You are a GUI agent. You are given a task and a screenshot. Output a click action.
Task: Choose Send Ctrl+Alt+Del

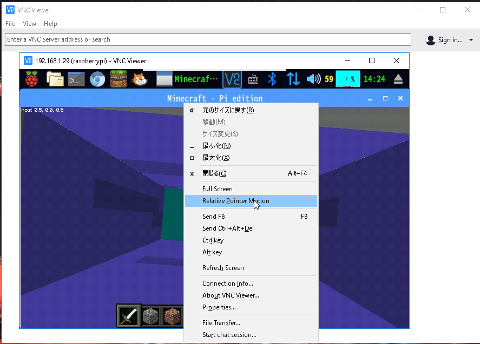pyautogui.click(x=251, y=228)
